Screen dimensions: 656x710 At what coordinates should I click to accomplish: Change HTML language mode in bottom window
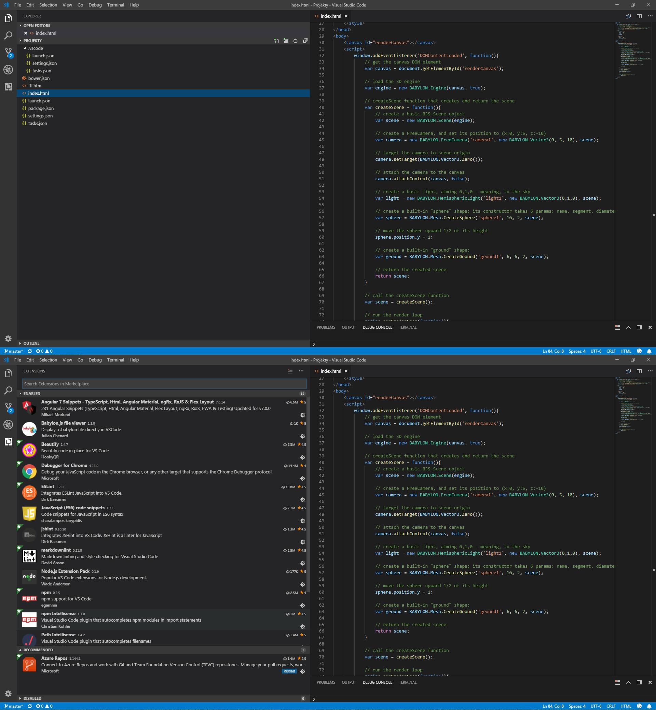click(626, 706)
